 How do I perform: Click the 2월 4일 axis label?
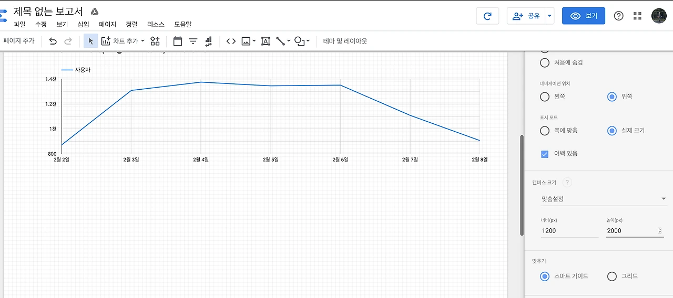pyautogui.click(x=200, y=159)
